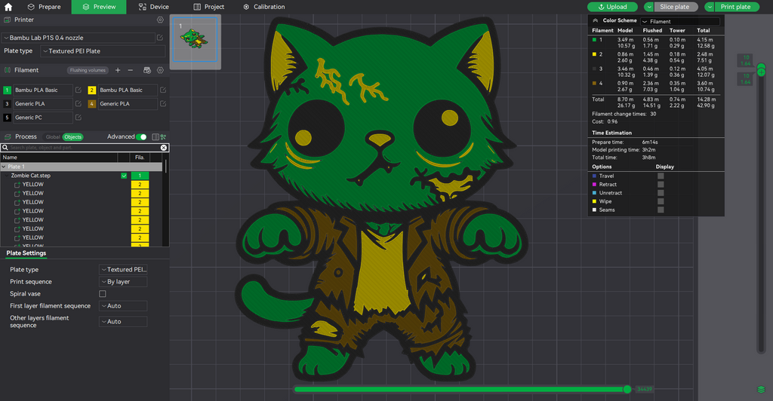Select filament 5 Generic PC field
Screen dimensions: 773x401
point(43,118)
